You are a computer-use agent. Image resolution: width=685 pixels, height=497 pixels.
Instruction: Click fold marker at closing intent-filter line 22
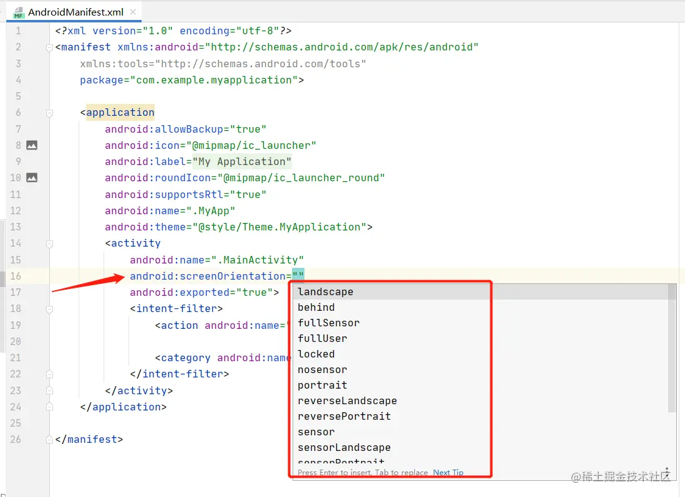(49, 374)
